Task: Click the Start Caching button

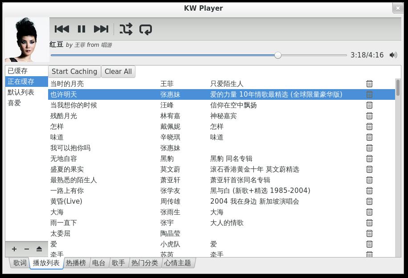Action: point(74,71)
